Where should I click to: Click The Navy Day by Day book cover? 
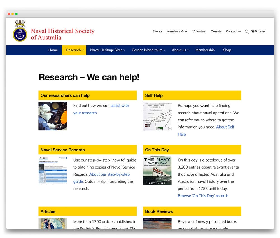[x=157, y=171]
